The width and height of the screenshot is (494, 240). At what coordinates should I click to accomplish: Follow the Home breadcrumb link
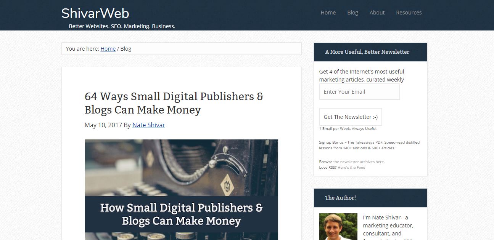108,49
